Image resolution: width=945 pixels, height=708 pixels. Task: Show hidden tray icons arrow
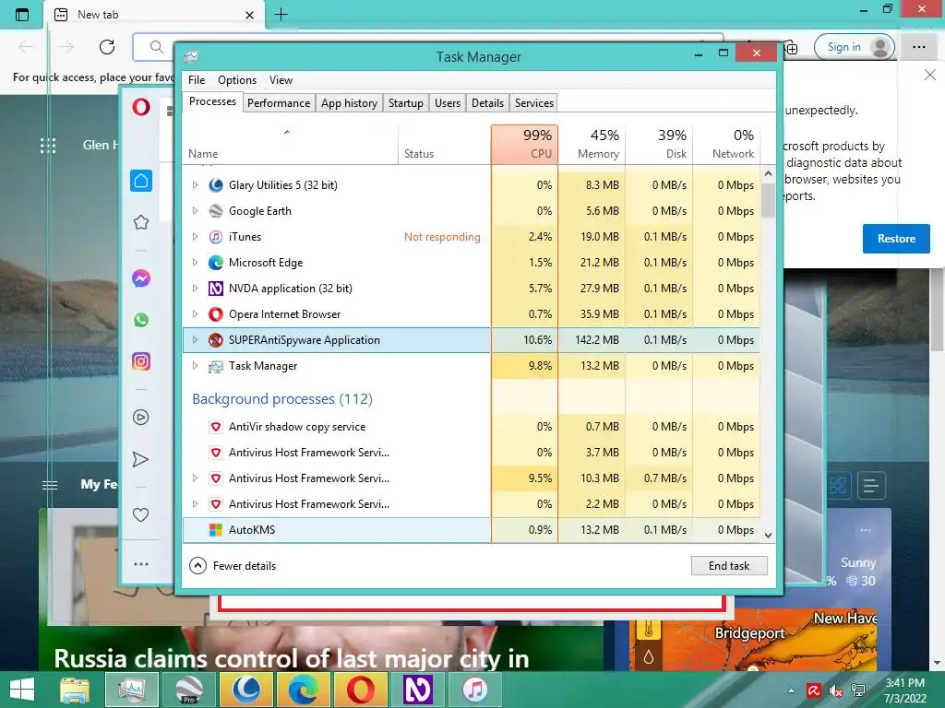click(791, 691)
